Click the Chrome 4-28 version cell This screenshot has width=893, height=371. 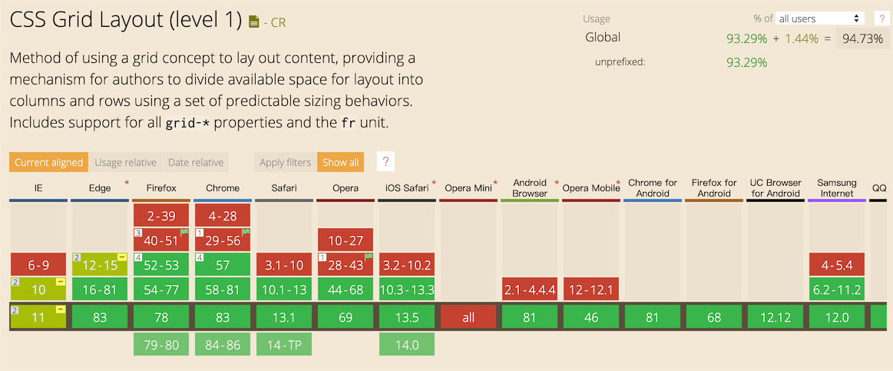pyautogui.click(x=223, y=216)
